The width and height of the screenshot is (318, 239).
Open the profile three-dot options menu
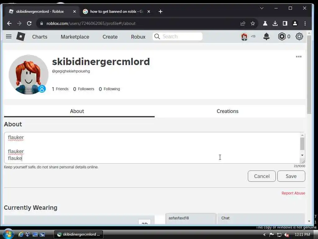[x=298, y=57]
